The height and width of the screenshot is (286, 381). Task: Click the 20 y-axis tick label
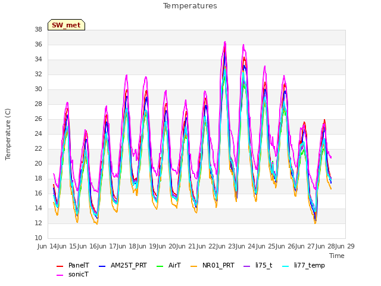38,163
